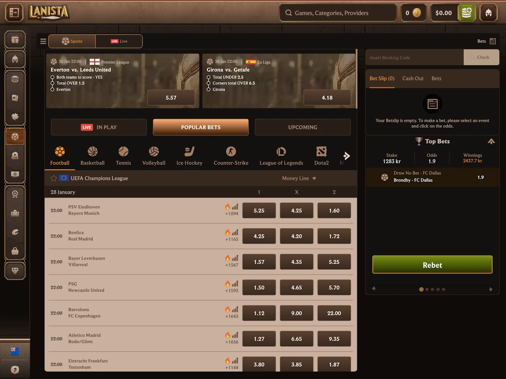Switch to the Cash Out tab
Screen dimensions: 506x379
click(413, 79)
